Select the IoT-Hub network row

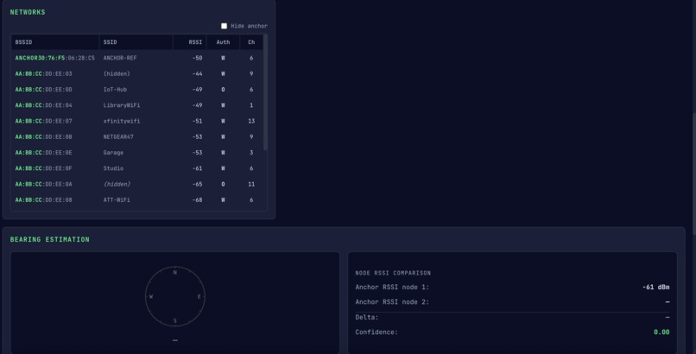pyautogui.click(x=137, y=90)
